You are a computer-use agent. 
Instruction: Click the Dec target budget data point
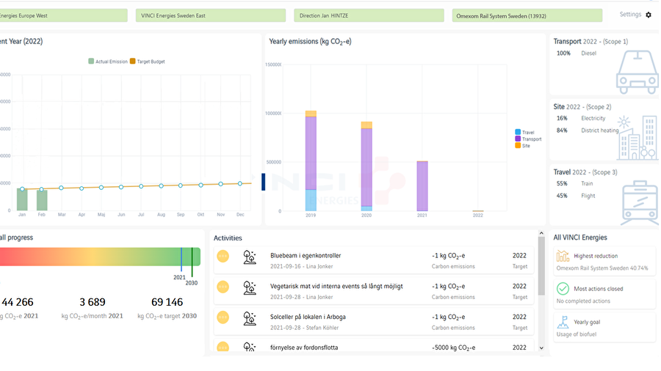pos(240,183)
